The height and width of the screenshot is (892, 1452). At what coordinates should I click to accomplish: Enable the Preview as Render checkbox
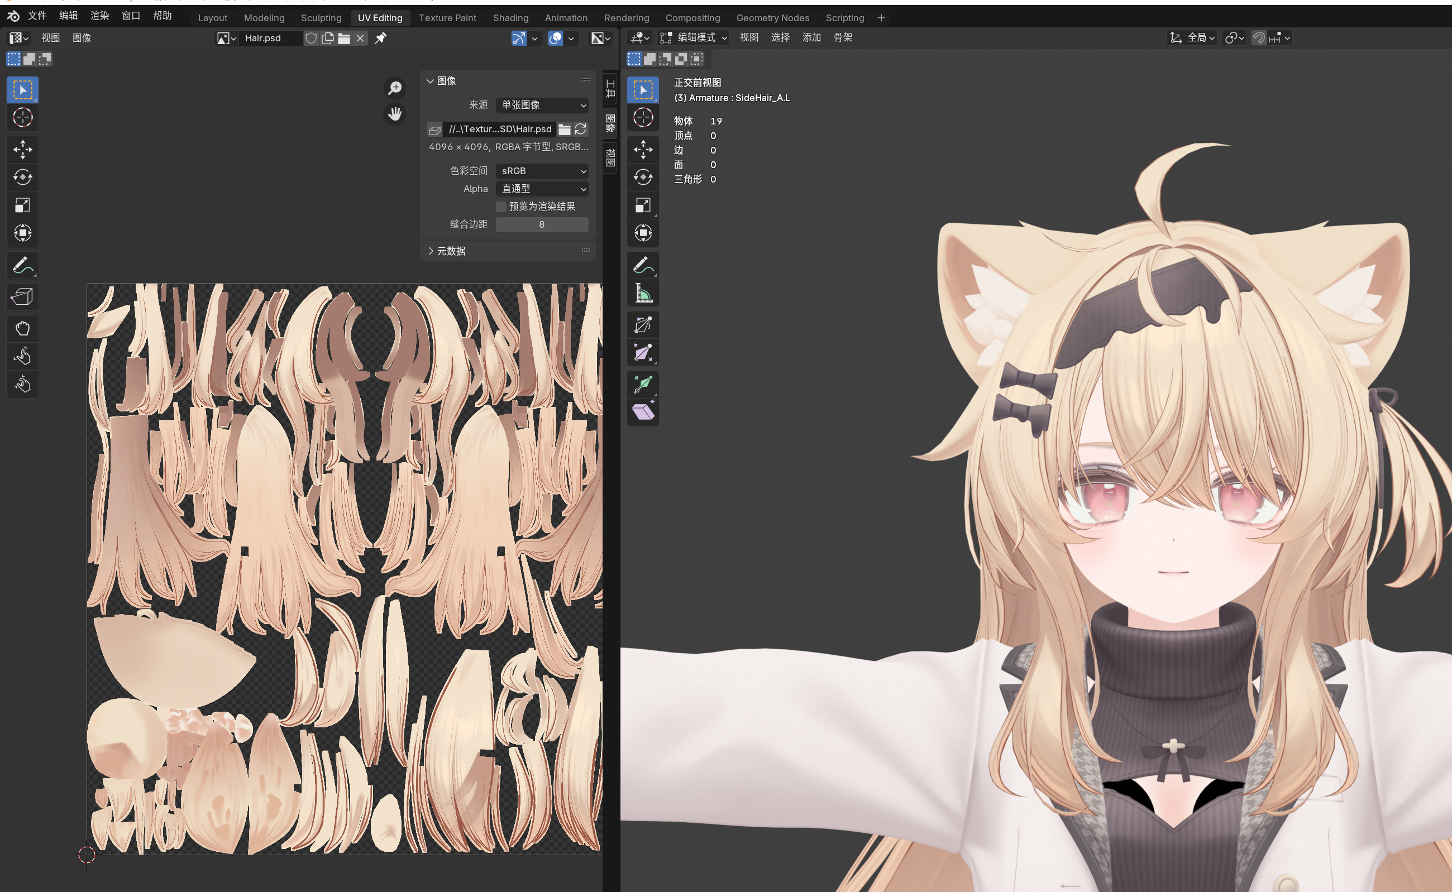click(501, 207)
